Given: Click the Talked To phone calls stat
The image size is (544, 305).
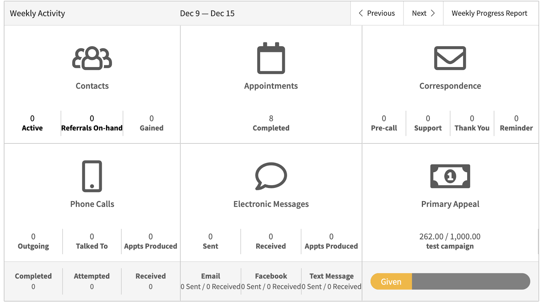Looking at the screenshot, I should tap(92, 241).
